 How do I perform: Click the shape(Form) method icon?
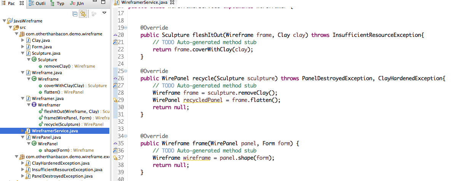tap(40, 150)
